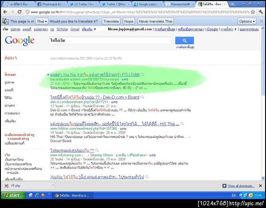Open the Scholar link in top bar
The width and height of the screenshot is (266, 208).
pos(62,29)
